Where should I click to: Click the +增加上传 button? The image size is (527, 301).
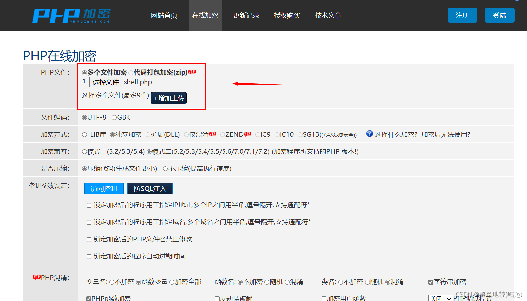pos(169,98)
